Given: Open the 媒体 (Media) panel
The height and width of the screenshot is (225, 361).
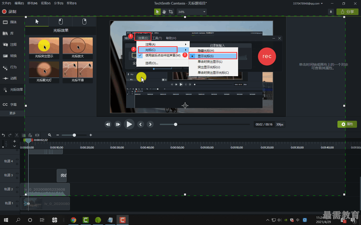Looking at the screenshot, I should click(x=10, y=22).
